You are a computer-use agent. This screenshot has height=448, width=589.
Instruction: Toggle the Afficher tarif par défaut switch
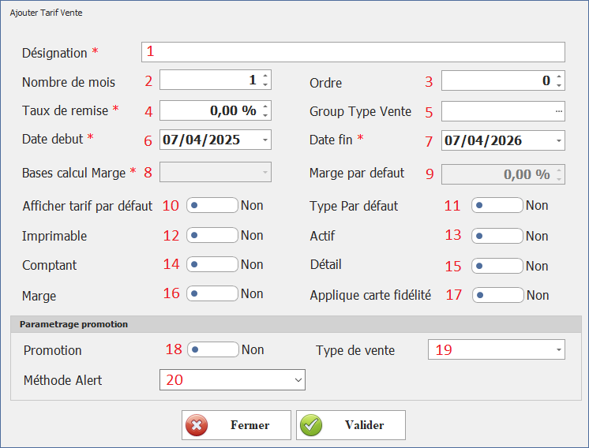(x=212, y=206)
